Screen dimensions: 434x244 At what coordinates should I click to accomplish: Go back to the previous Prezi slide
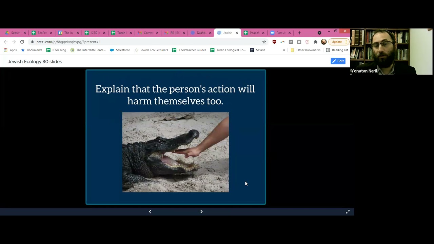tap(150, 211)
